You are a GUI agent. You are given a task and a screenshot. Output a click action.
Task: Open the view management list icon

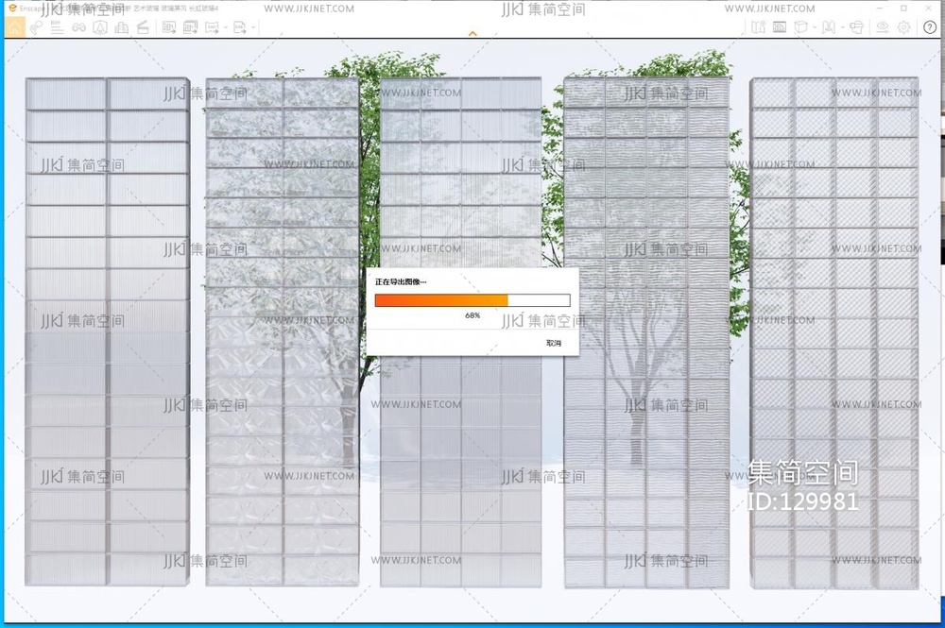57,27
